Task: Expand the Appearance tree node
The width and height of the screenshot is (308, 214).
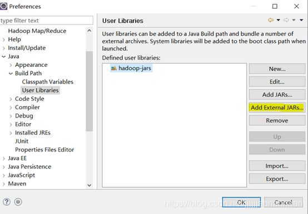Action: [11, 65]
